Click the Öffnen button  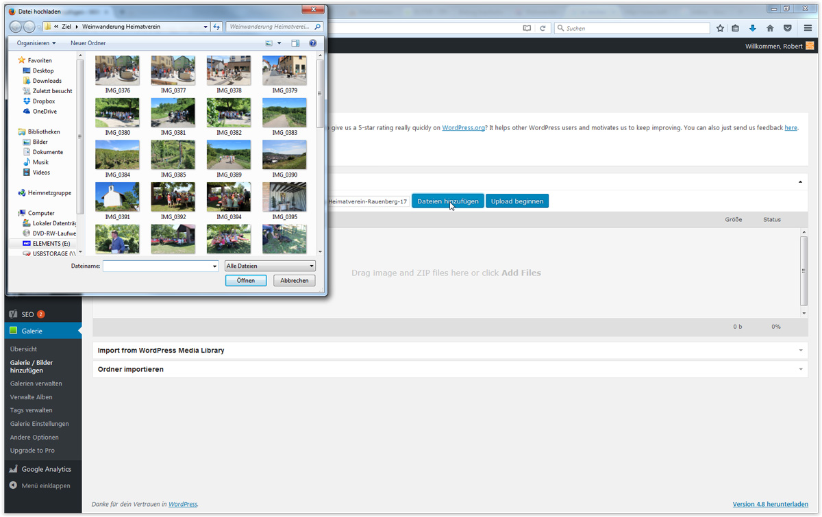[x=246, y=281]
